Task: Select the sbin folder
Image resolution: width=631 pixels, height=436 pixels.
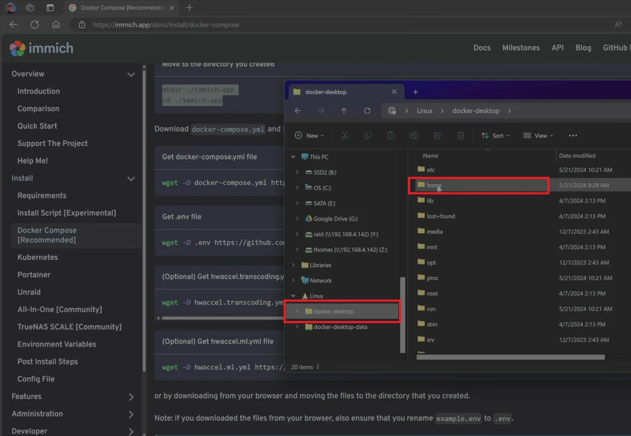Action: point(428,324)
